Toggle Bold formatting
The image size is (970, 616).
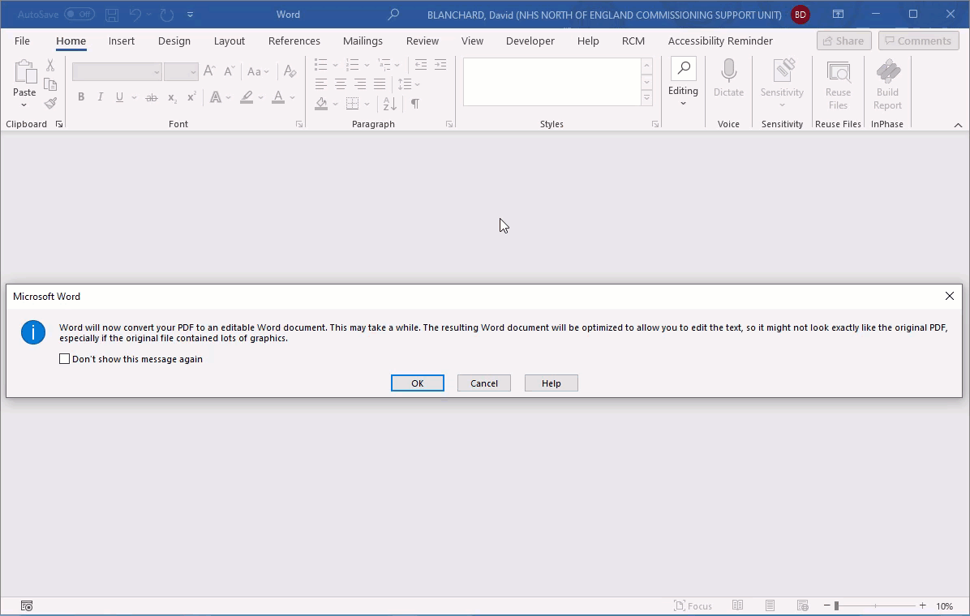pos(81,97)
